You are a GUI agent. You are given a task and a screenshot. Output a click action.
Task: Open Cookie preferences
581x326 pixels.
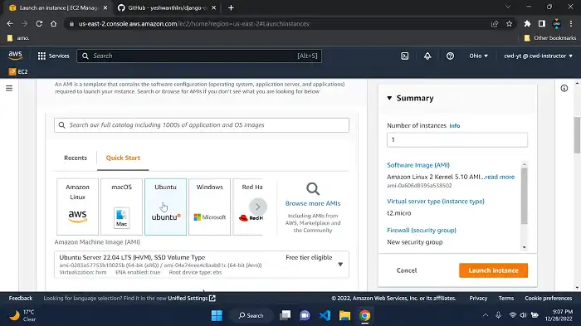(549, 299)
